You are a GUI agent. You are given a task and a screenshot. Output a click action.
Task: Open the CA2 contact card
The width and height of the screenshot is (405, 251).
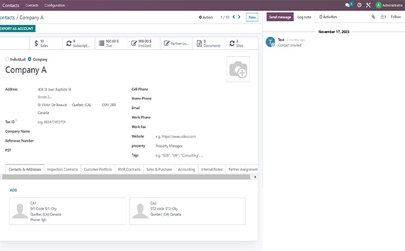187,211
